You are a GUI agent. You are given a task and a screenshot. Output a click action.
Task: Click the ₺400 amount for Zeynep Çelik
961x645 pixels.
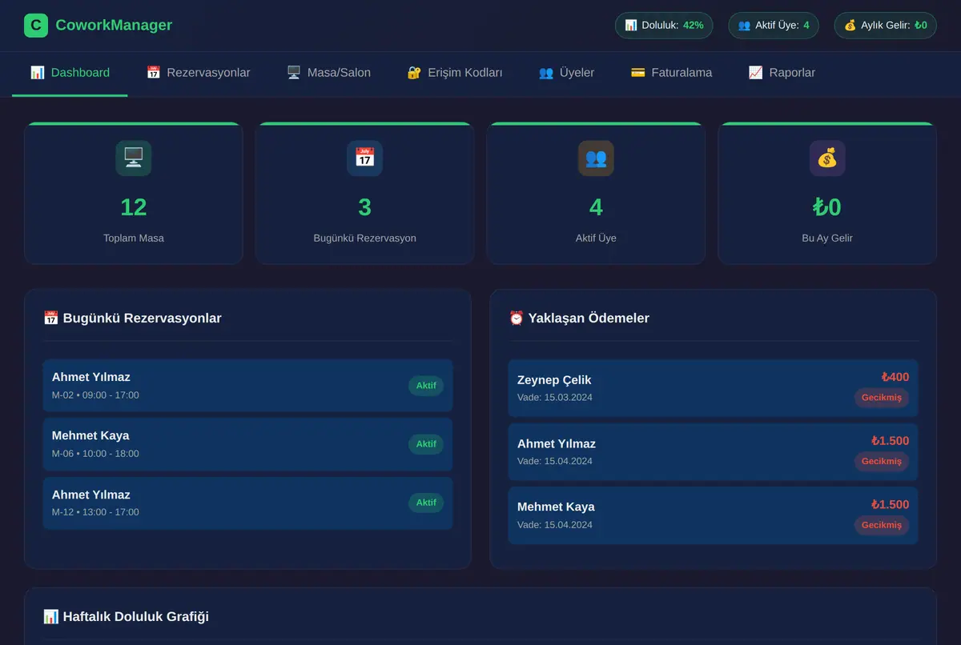point(895,377)
